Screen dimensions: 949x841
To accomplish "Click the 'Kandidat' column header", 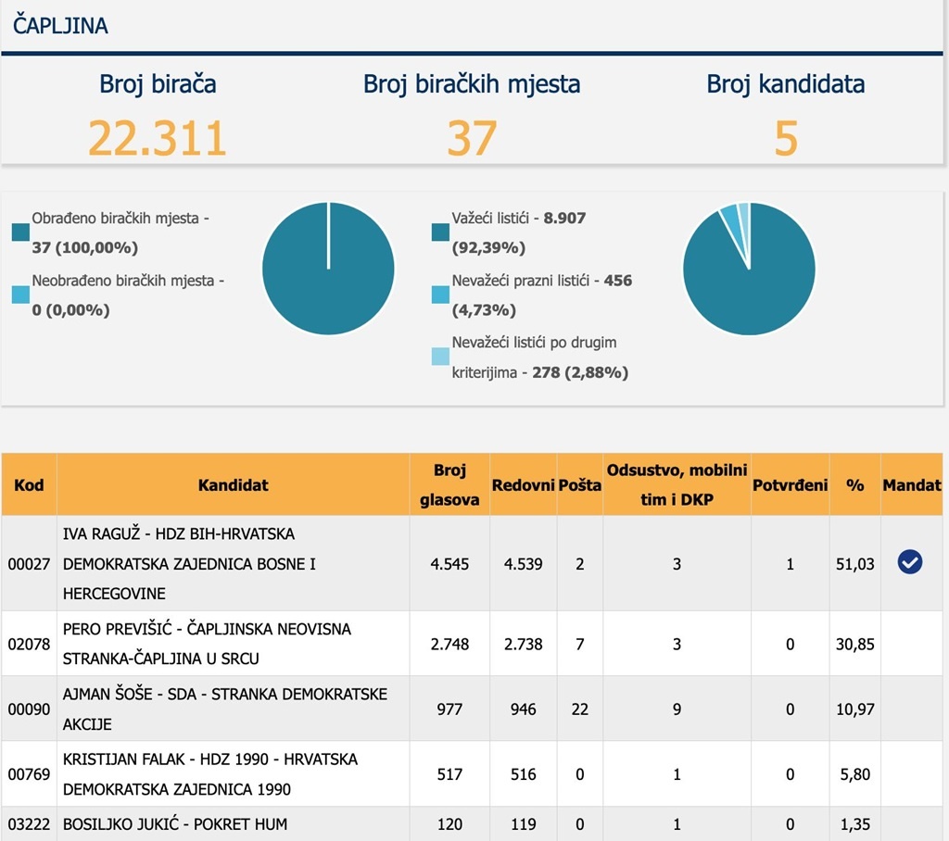I will pyautogui.click(x=233, y=484).
